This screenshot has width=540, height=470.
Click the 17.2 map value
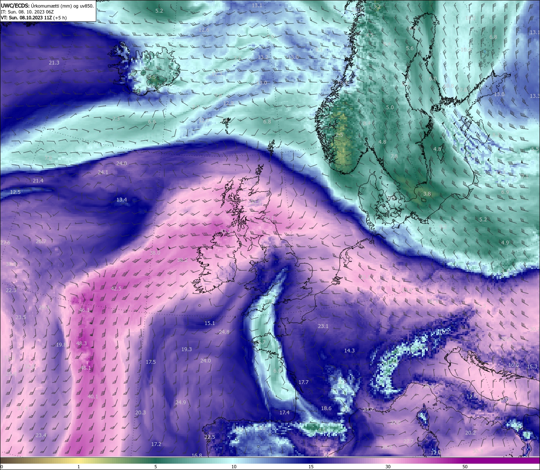tap(156, 444)
